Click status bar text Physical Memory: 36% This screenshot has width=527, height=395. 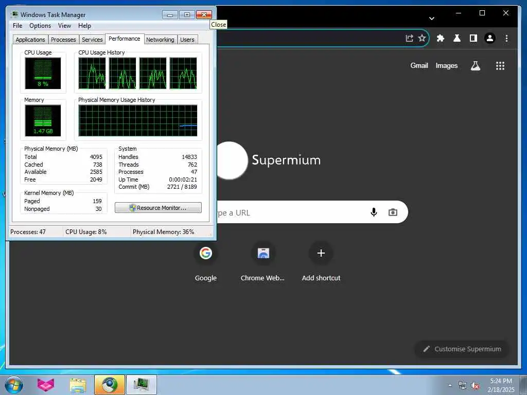tap(163, 232)
